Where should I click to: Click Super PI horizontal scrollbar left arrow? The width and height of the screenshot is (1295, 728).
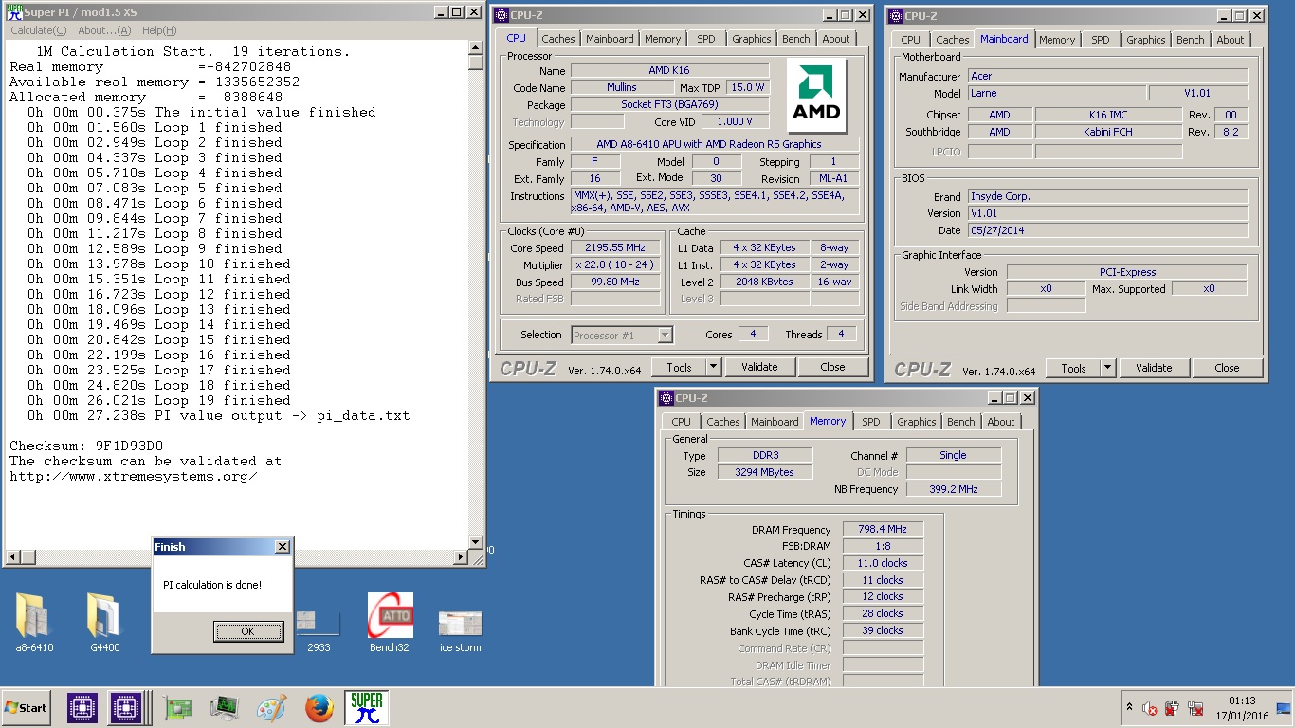(x=11, y=556)
